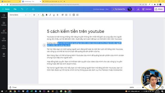Open the Canva Sans font dropdown
165x93 pixels.
[18, 15]
